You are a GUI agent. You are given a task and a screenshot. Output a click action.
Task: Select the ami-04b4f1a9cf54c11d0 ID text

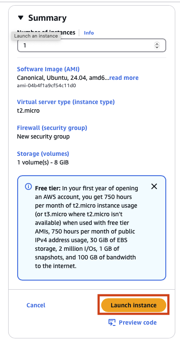click(x=47, y=85)
